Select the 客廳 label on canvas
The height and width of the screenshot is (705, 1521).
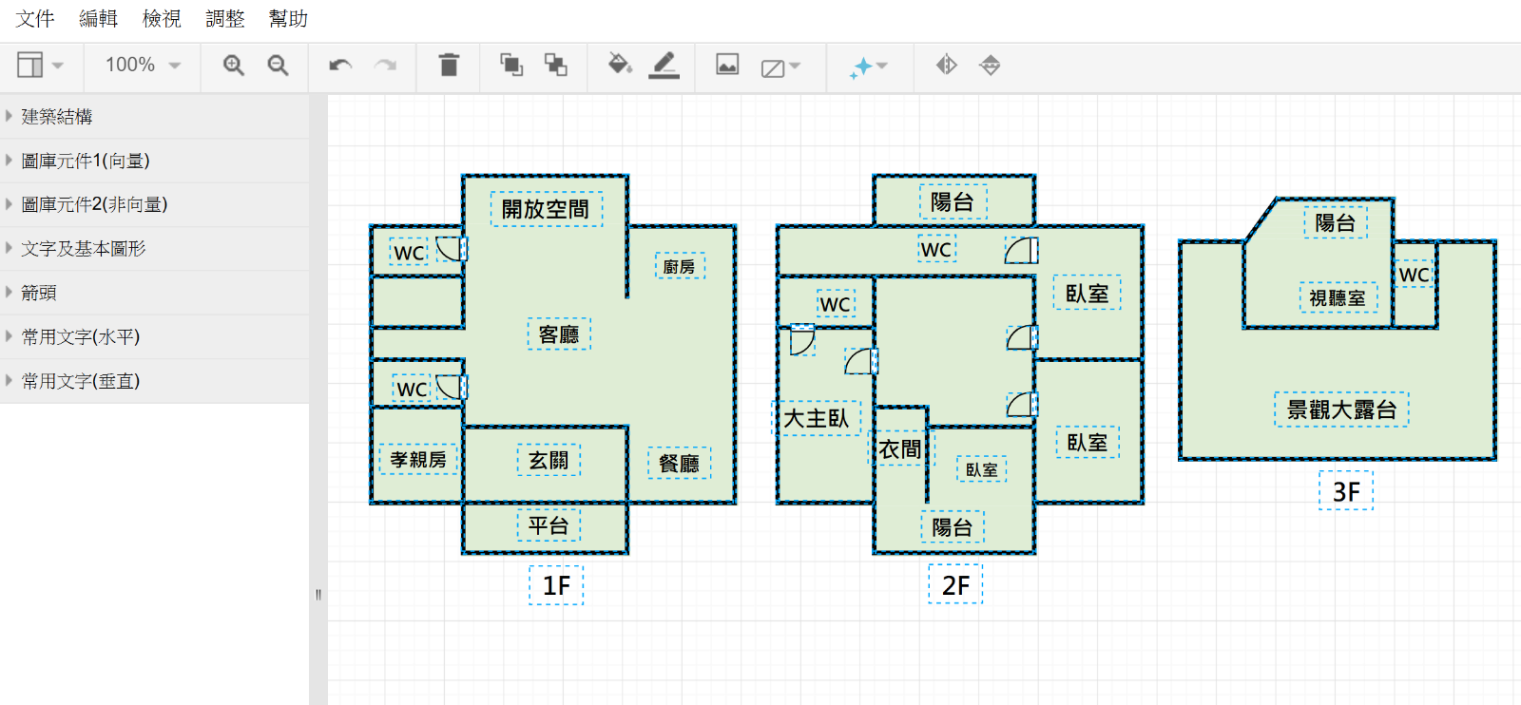point(559,334)
